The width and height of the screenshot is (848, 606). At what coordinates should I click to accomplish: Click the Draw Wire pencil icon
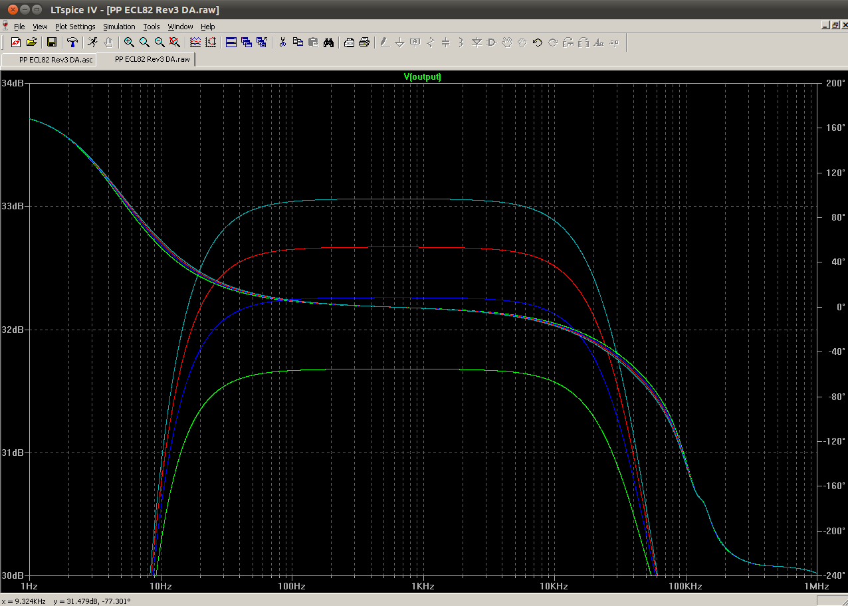pos(385,43)
